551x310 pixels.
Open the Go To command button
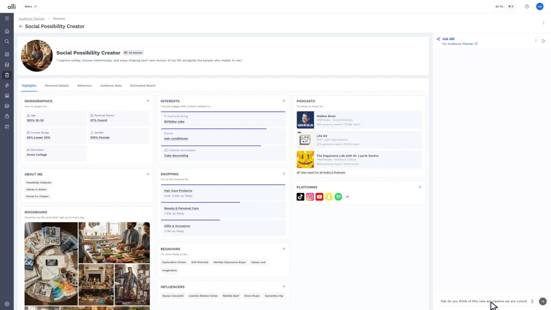[505, 6]
